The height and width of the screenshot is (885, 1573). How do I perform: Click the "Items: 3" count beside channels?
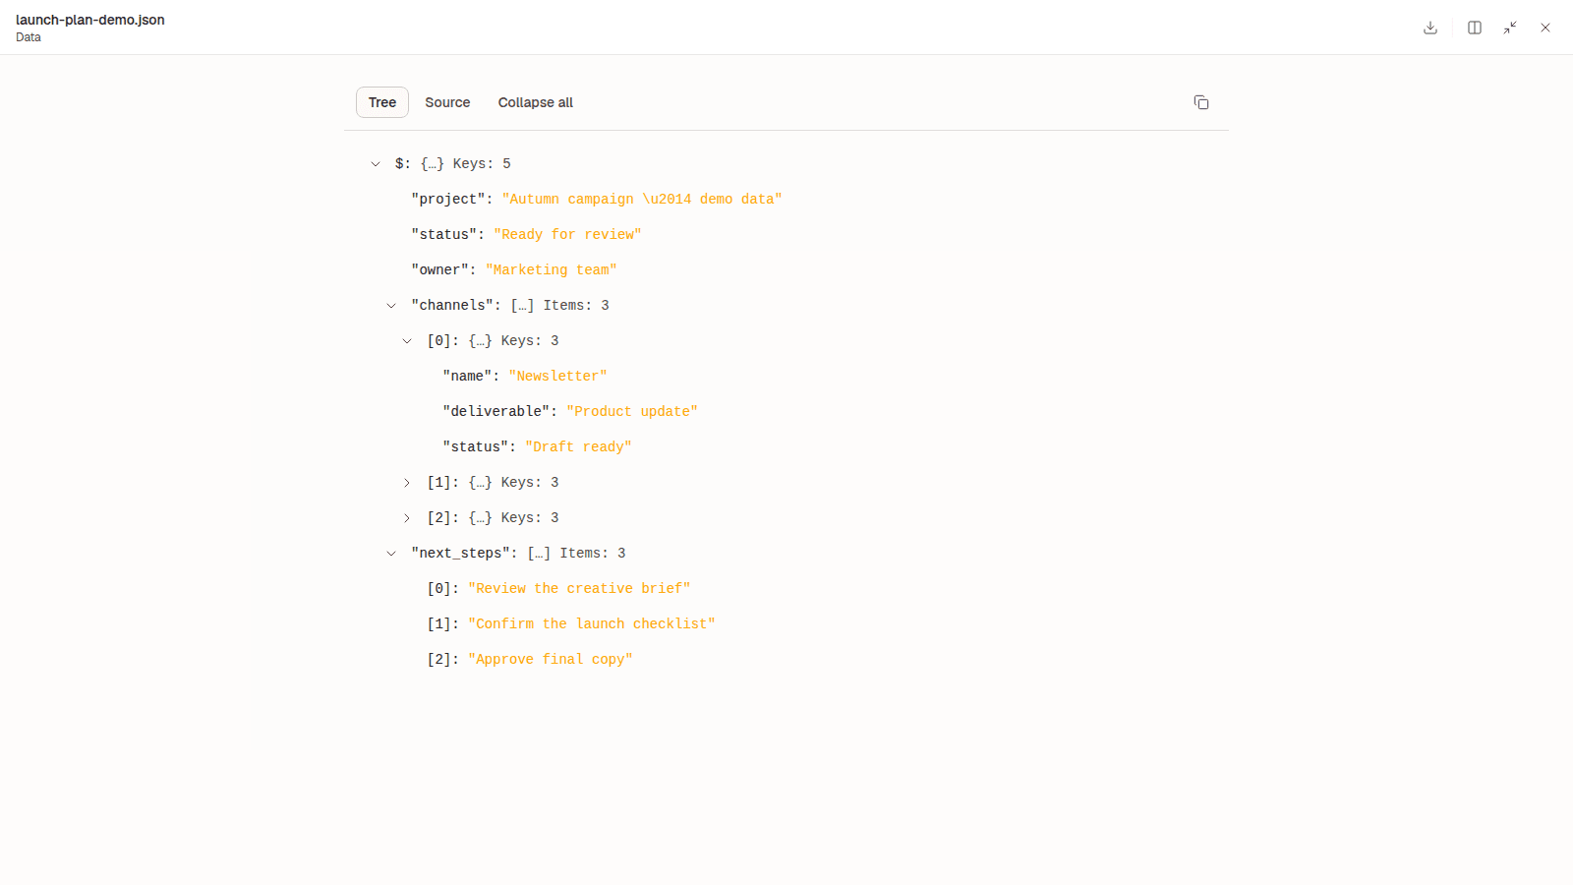(x=576, y=305)
